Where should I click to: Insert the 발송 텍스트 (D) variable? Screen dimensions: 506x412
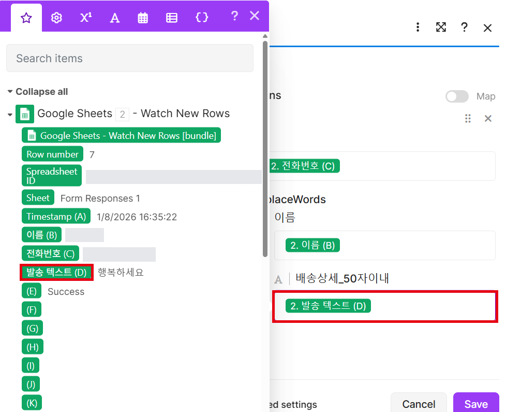(56, 273)
